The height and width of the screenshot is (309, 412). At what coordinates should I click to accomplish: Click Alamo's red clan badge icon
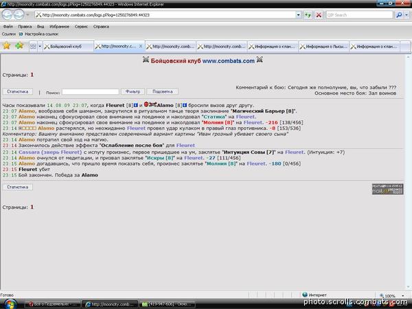146,104
